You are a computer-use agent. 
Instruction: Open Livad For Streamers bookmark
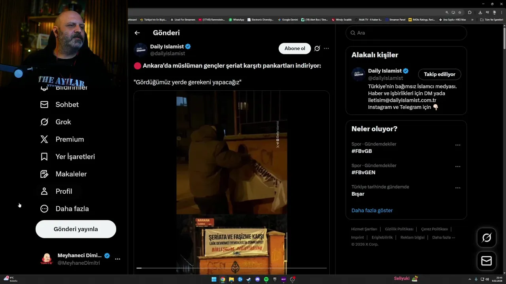coord(183,20)
